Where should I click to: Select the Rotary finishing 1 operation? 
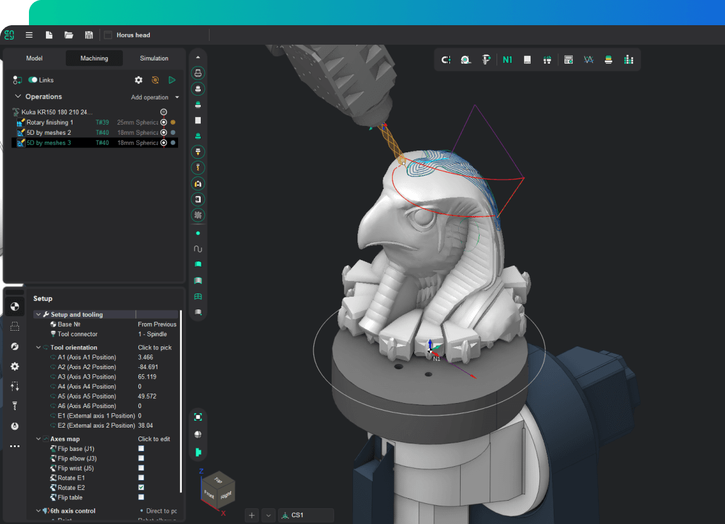click(x=50, y=123)
